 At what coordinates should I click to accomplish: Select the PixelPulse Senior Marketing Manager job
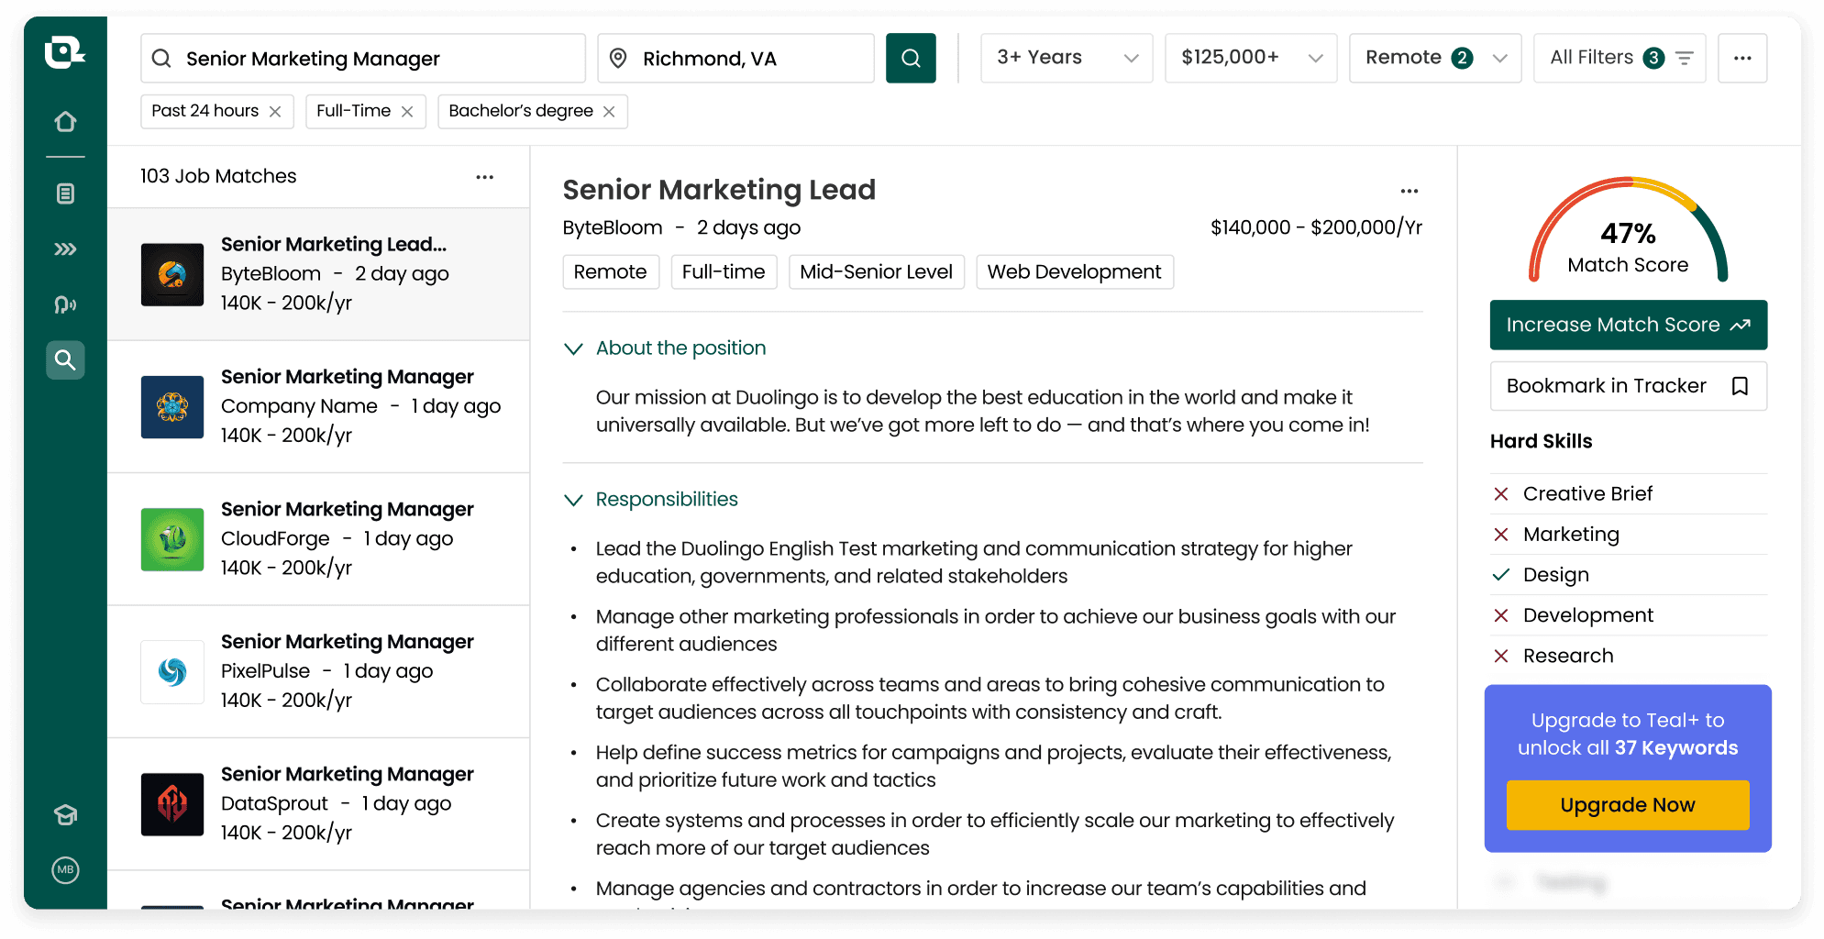[319, 672]
